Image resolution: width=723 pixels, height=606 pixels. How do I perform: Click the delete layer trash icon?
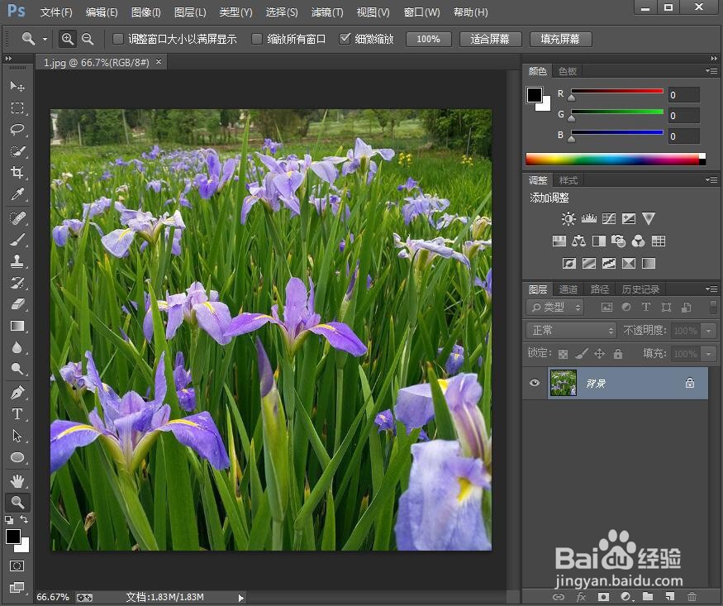692,596
